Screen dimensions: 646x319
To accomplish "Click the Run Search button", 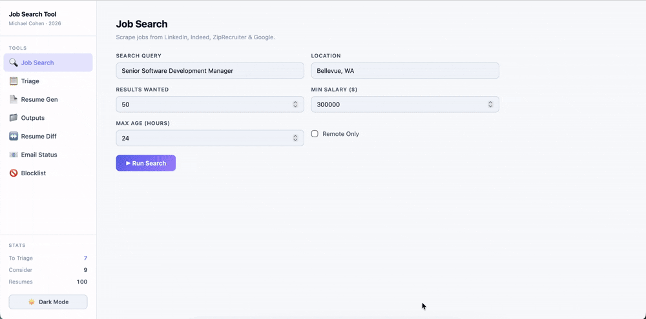I will point(146,163).
